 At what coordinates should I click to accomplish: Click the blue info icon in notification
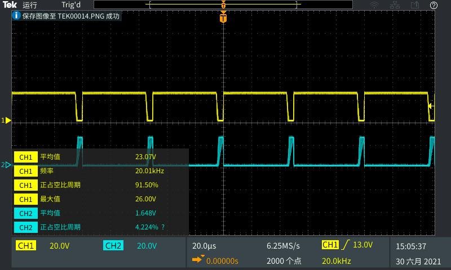pos(16,16)
